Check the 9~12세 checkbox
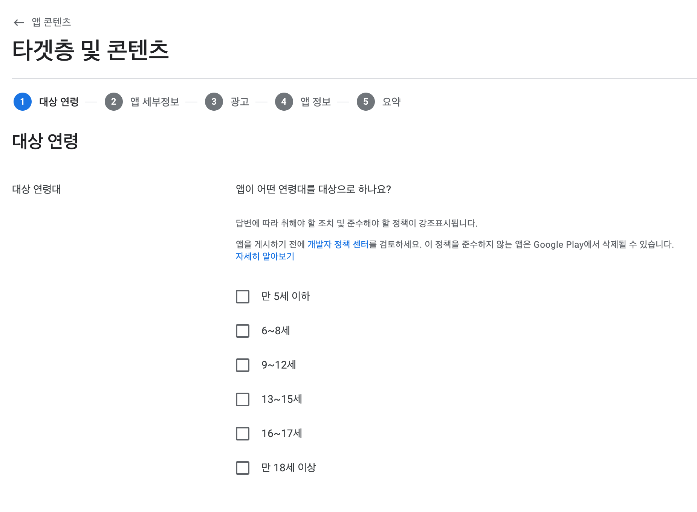697x512 pixels. (243, 365)
